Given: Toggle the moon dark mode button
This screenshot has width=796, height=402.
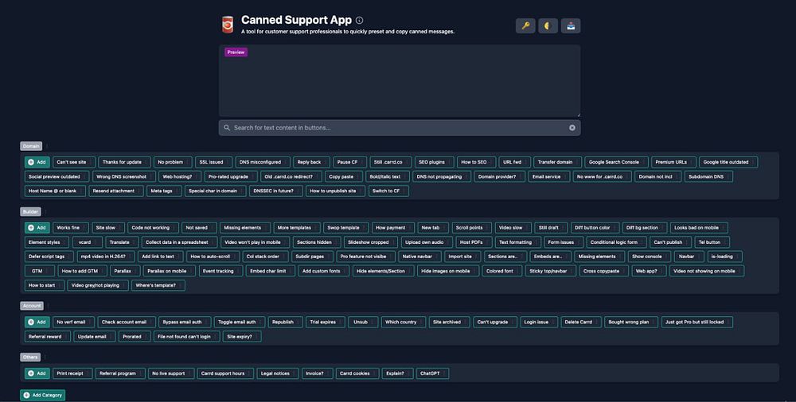Looking at the screenshot, I should pyautogui.click(x=548, y=26).
